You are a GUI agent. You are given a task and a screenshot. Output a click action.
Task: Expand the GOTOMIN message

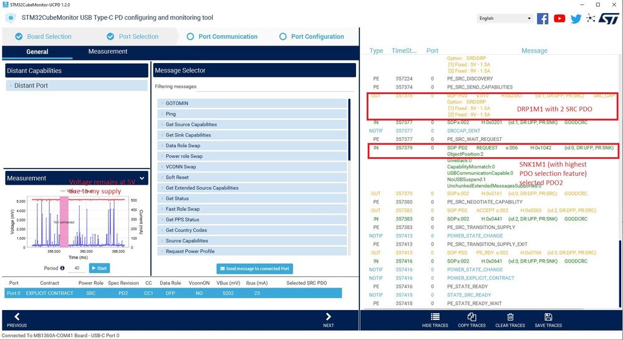pos(253,103)
